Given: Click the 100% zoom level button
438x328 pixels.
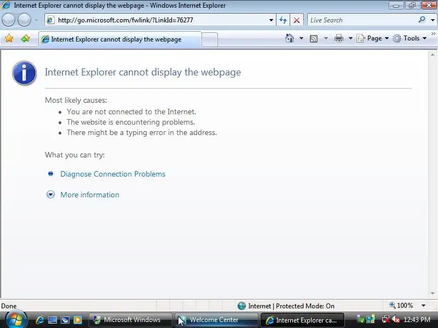Looking at the screenshot, I should pyautogui.click(x=401, y=306).
